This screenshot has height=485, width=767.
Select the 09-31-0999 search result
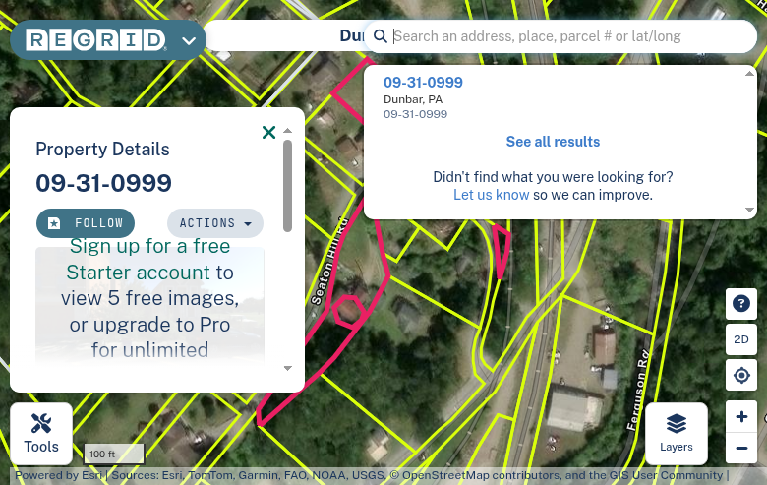(x=423, y=83)
